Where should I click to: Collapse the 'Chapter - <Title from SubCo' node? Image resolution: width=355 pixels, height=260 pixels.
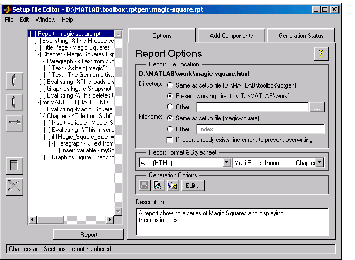coord(42,116)
